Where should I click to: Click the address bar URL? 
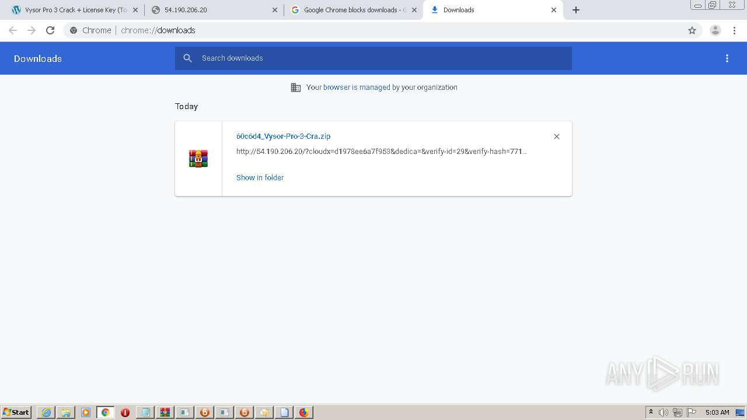158,30
